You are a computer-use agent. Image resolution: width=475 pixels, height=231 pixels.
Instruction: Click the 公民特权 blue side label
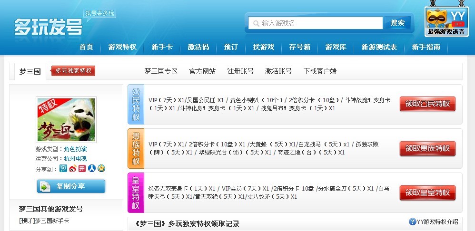pyautogui.click(x=136, y=104)
